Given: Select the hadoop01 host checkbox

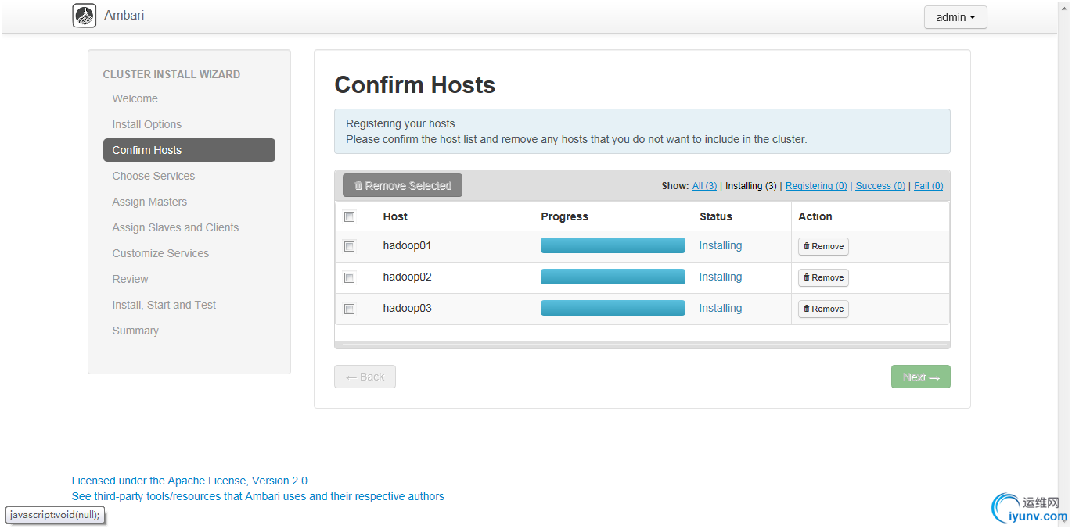Looking at the screenshot, I should tap(350, 246).
